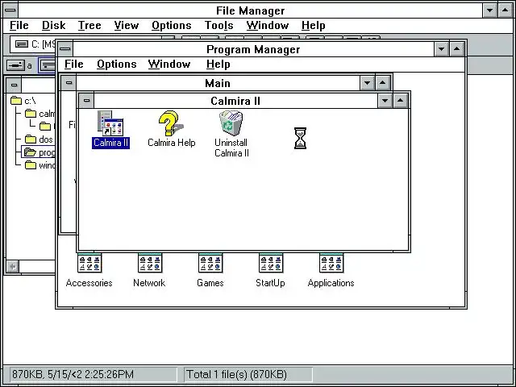
Task: Open Disk menu in File Manager
Action: pyautogui.click(x=54, y=25)
